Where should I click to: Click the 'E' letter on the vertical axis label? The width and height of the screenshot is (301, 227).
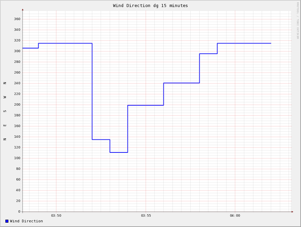pyautogui.click(x=5, y=125)
